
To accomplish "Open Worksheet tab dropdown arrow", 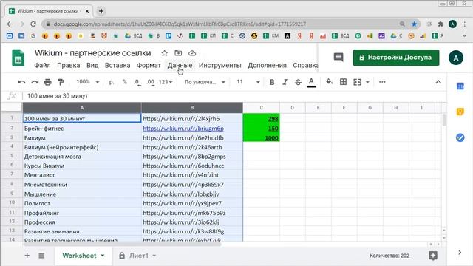I will [103, 256].
